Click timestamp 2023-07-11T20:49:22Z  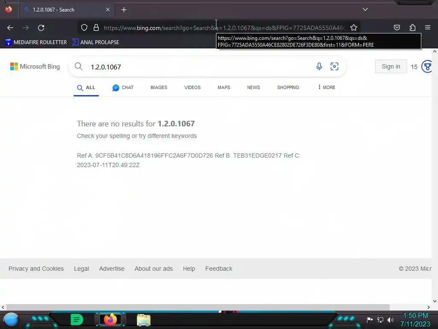click(108, 165)
